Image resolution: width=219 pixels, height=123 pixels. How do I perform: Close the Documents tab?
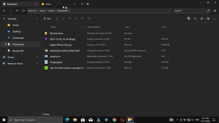click(x=36, y=4)
